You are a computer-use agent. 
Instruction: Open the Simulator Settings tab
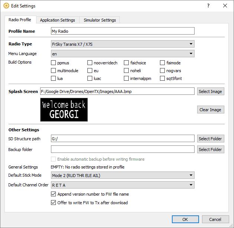(100, 20)
